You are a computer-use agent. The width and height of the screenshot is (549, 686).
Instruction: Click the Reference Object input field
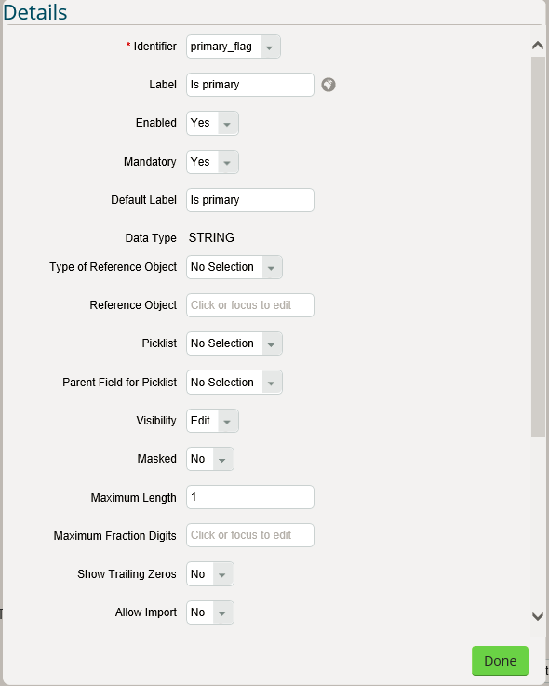click(x=250, y=305)
